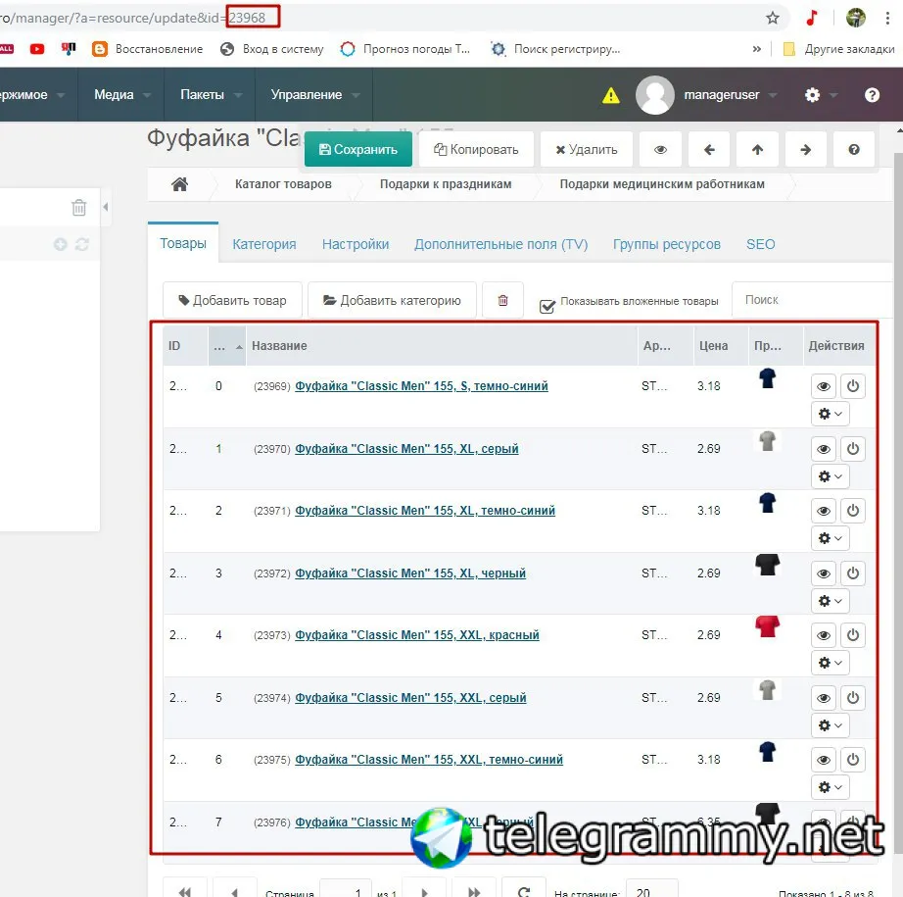The height and width of the screenshot is (897, 903).
Task: View product 23970 with eye button
Action: (x=824, y=449)
